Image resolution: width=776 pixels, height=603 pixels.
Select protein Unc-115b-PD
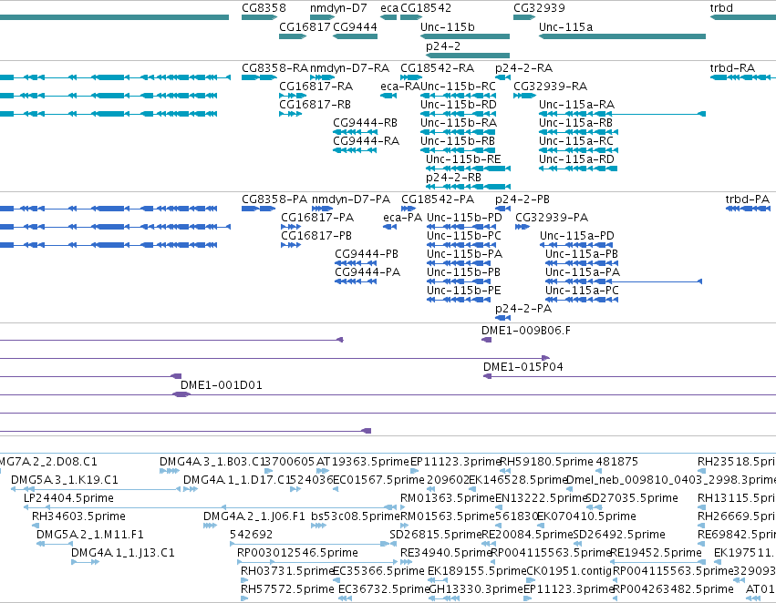464,218
